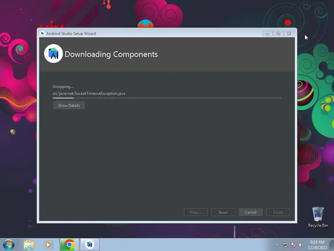This screenshot has width=334, height=251.
Task: Launch Windows Media Player from taskbar
Action: tap(49, 244)
